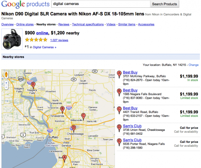Open Sam's Club on Porter Road

point(132,140)
